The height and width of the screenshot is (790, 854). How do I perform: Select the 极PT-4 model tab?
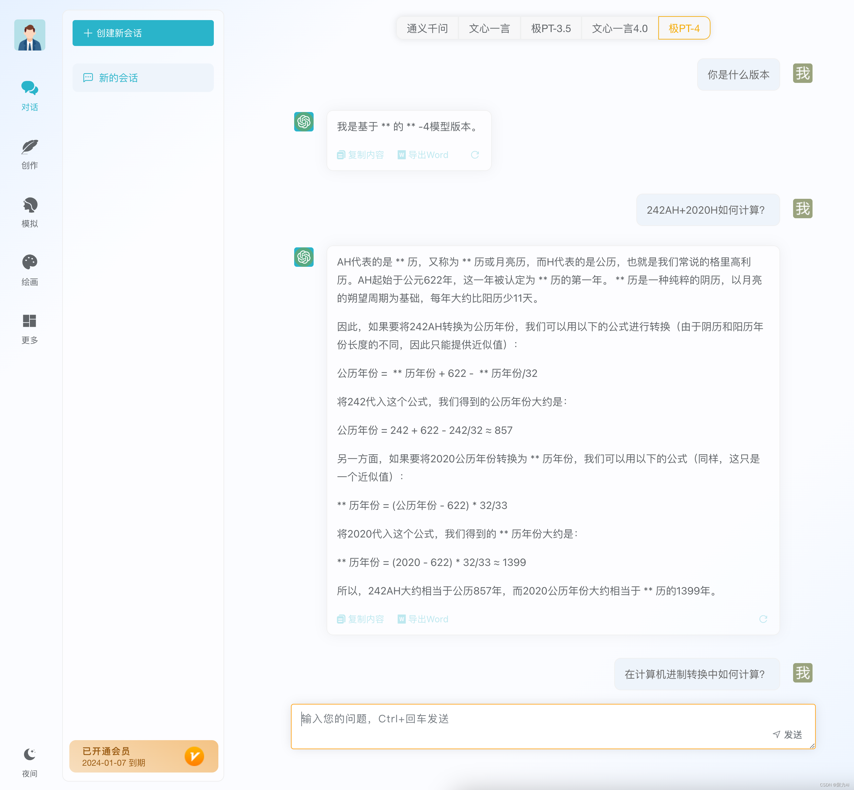point(684,28)
